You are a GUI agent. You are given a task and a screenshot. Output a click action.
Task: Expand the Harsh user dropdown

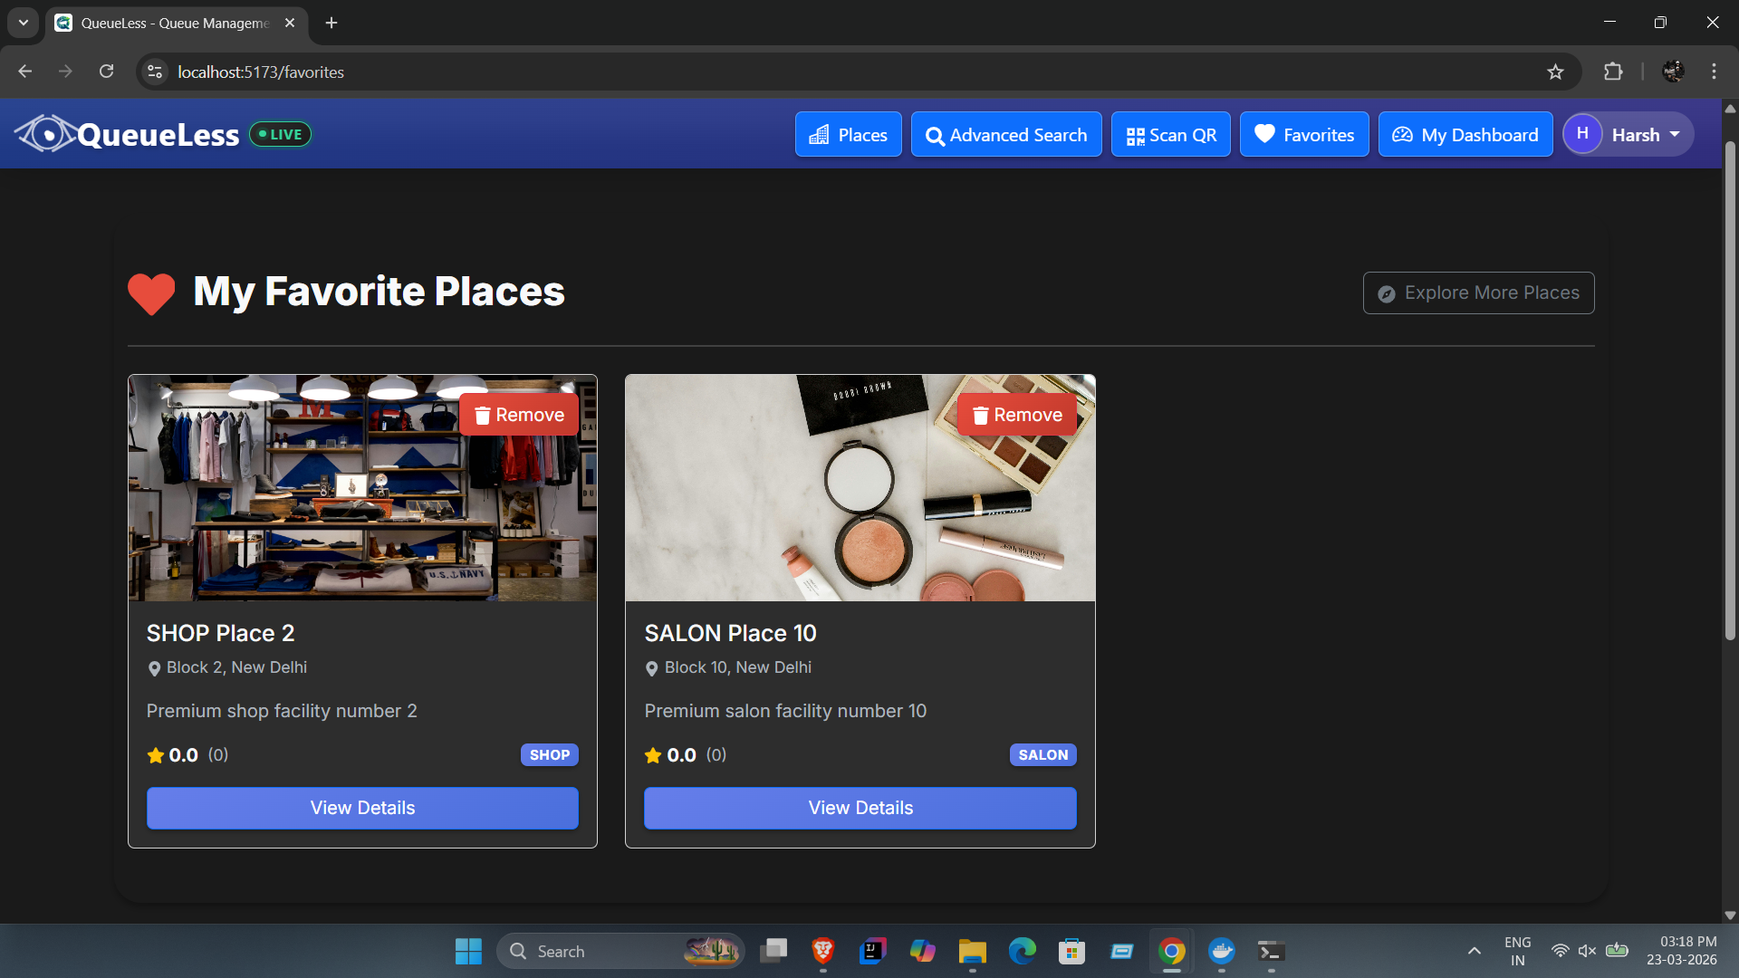(1628, 135)
